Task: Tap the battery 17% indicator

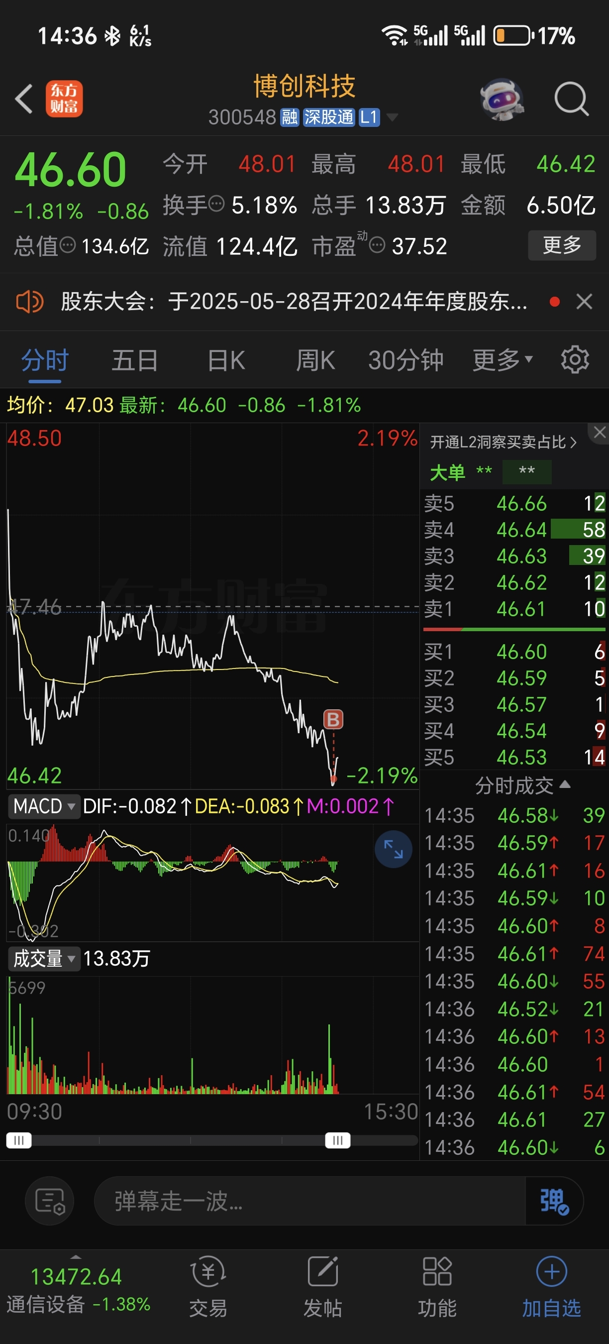Action: [533, 35]
